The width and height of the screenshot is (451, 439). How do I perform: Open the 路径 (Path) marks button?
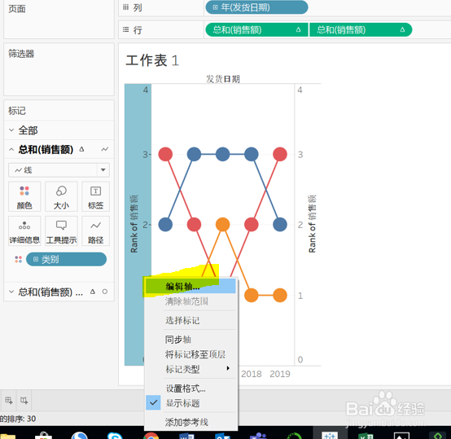point(95,231)
